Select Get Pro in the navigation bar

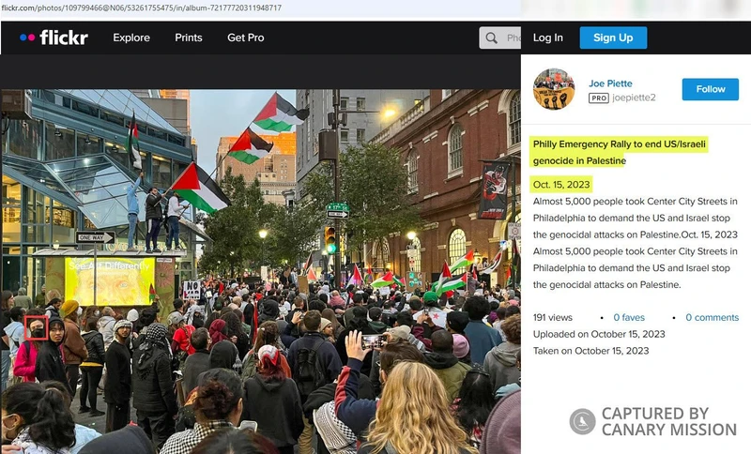246,38
